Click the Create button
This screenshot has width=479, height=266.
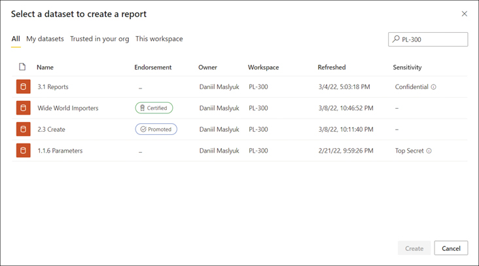pyautogui.click(x=414, y=248)
